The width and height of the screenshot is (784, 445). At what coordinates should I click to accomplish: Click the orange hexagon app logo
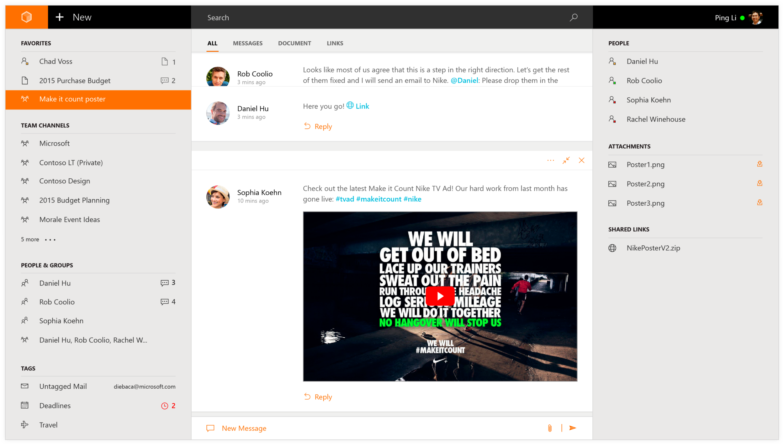tap(27, 17)
